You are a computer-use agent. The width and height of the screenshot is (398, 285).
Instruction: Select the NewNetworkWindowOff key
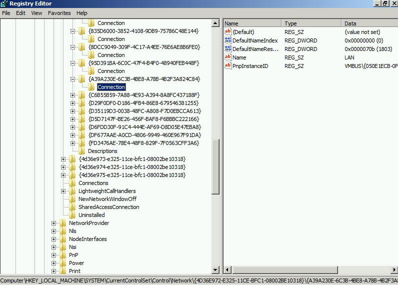tap(107, 199)
